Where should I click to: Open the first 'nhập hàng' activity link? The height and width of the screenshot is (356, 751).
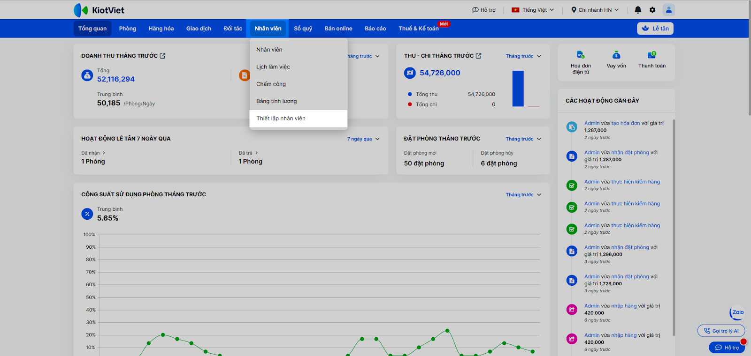coord(624,306)
